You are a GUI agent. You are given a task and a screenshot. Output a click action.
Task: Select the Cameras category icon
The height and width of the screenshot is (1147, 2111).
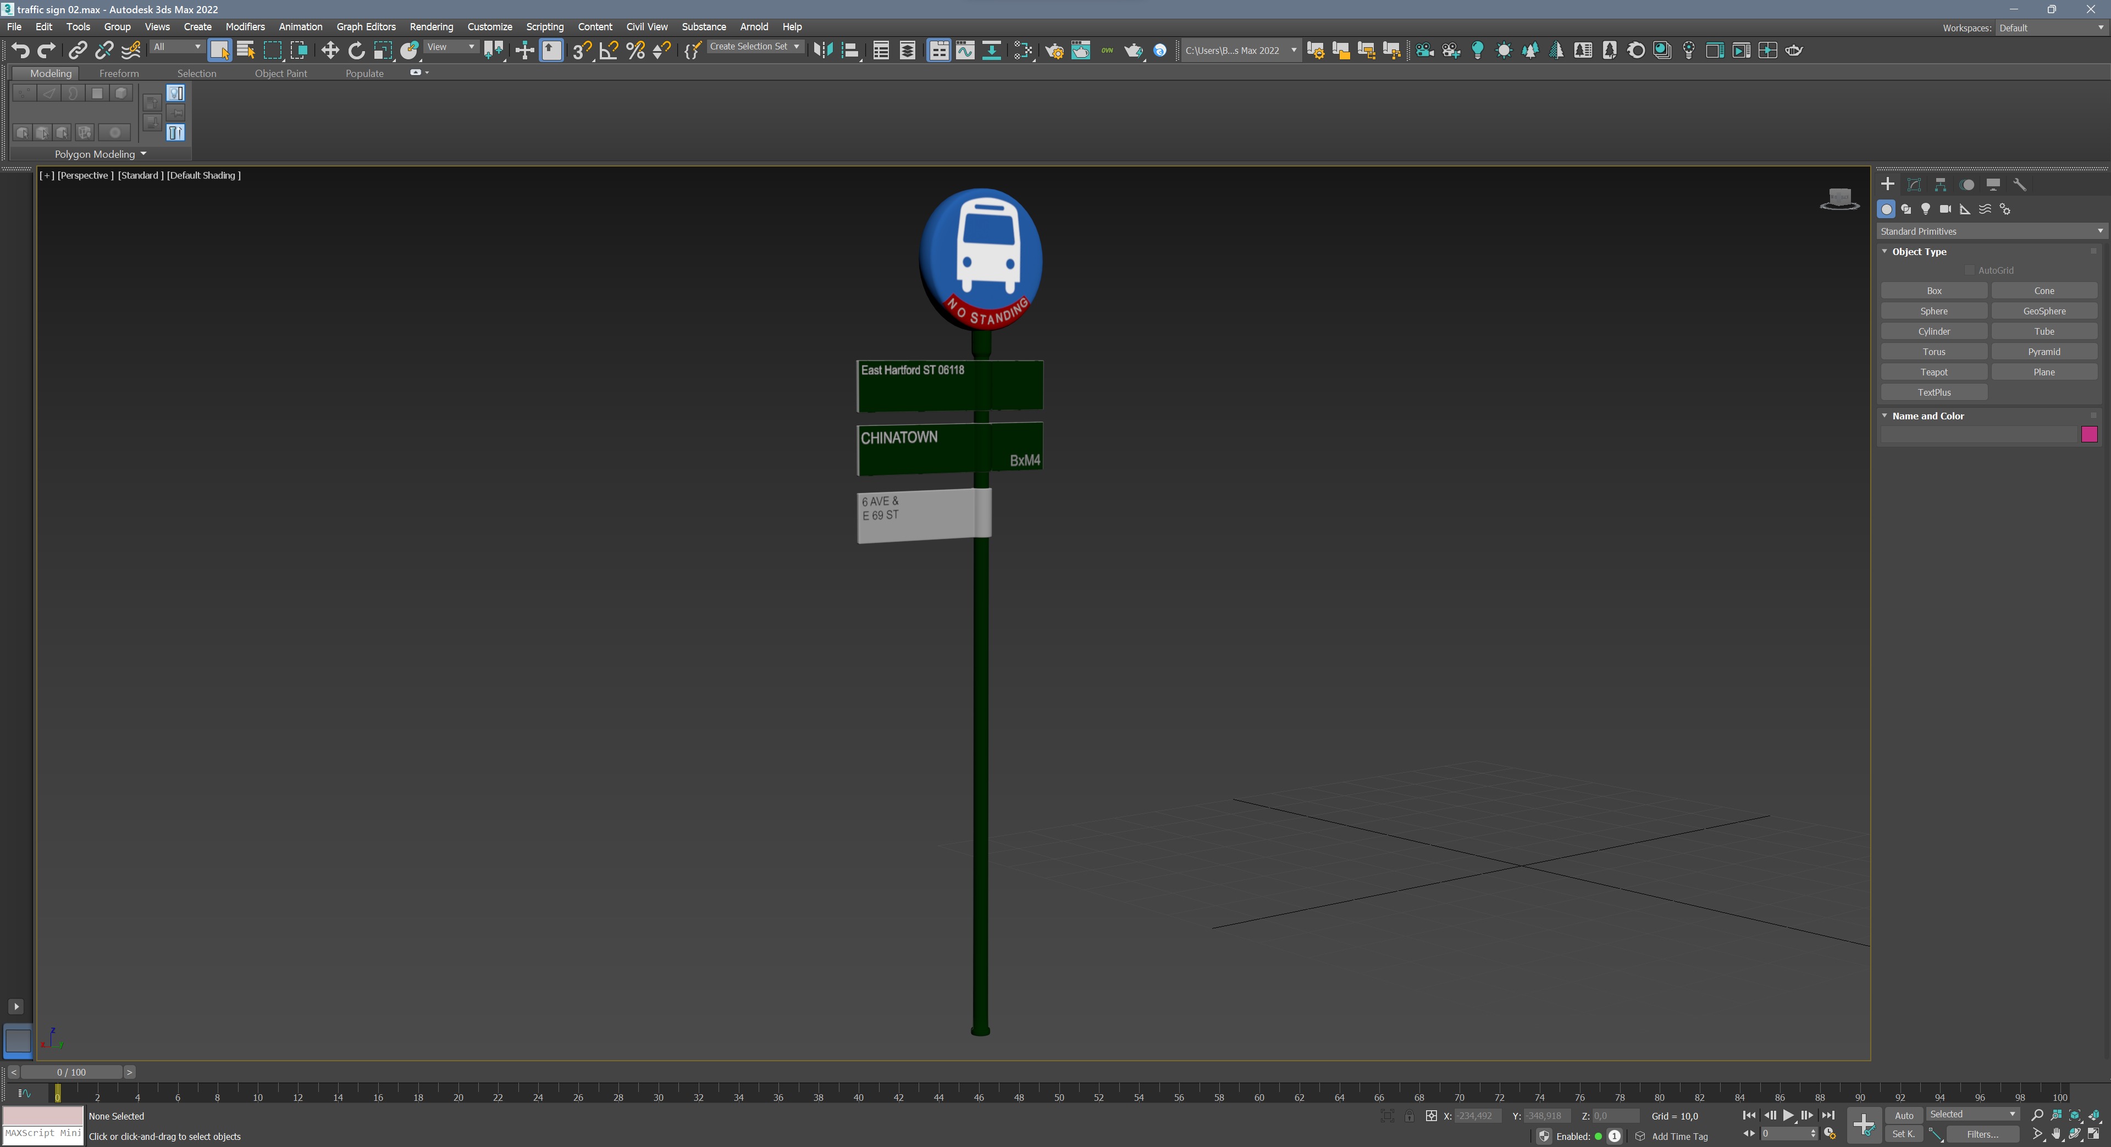point(1946,209)
